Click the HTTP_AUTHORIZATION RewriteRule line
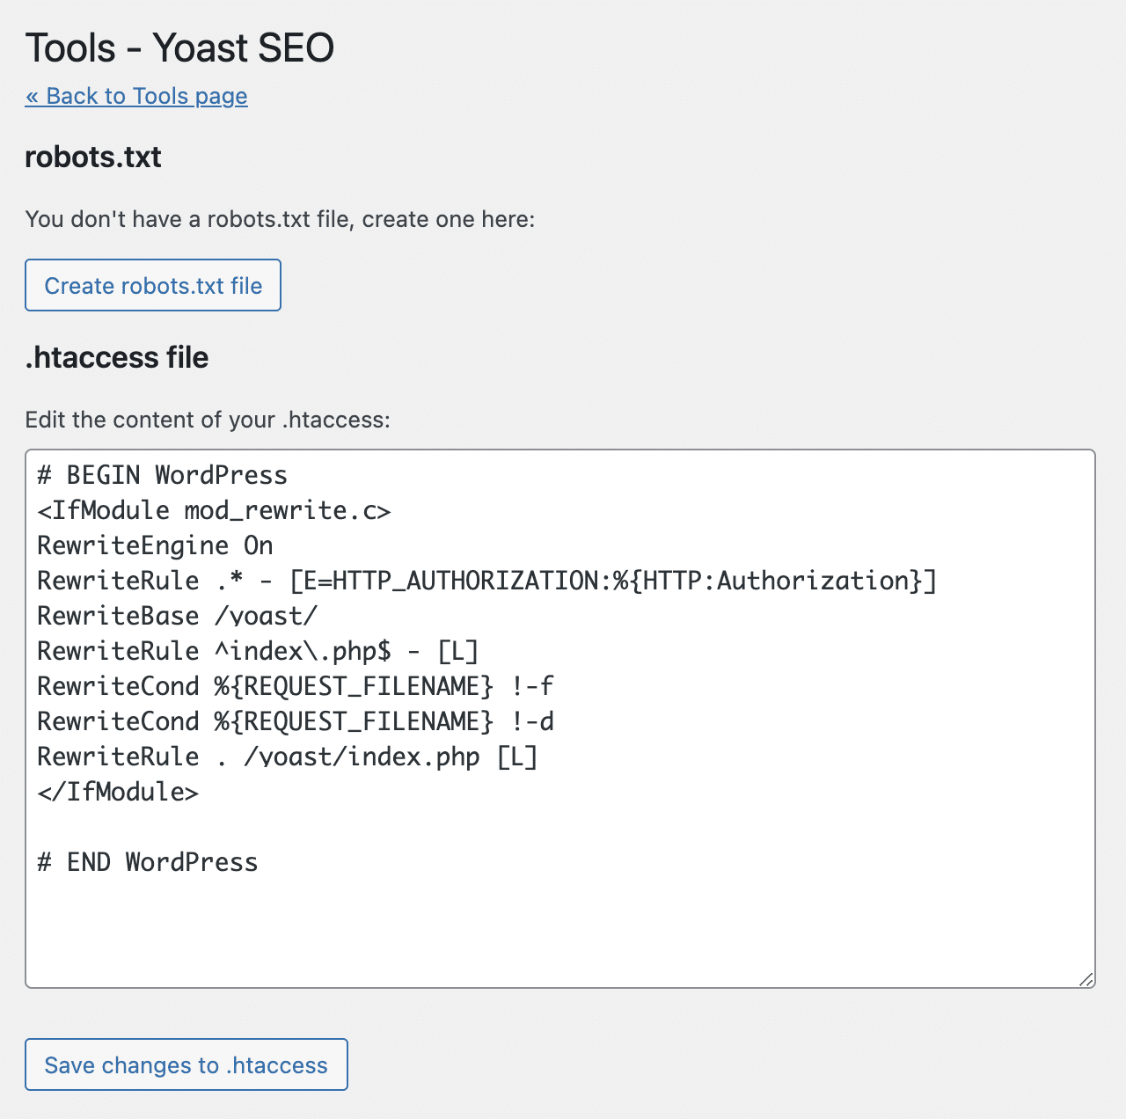Image resolution: width=1126 pixels, height=1119 pixels. 487,581
